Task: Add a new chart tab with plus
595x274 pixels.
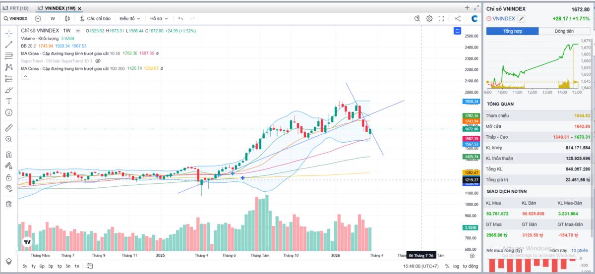Action: tap(467, 7)
